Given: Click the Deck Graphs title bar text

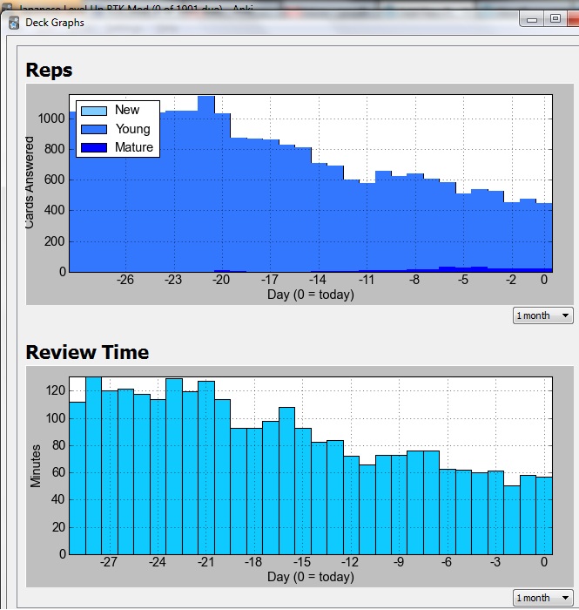Looking at the screenshot, I should coord(55,23).
